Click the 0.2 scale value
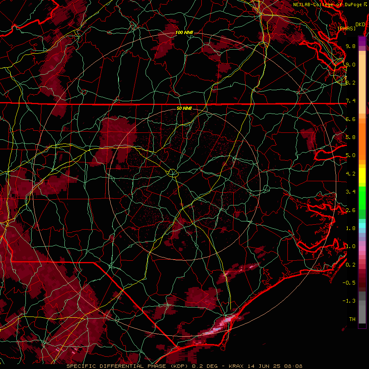Viewport: 369px width, 369px height. 351,265
